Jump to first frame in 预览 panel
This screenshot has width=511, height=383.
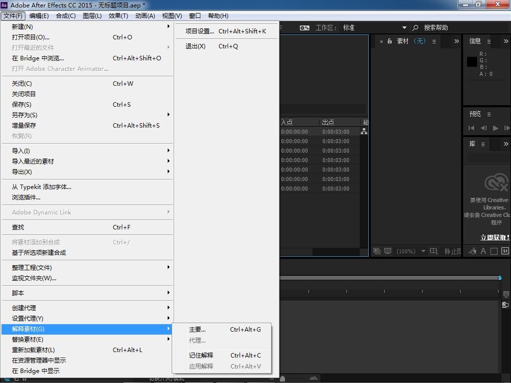(471, 128)
